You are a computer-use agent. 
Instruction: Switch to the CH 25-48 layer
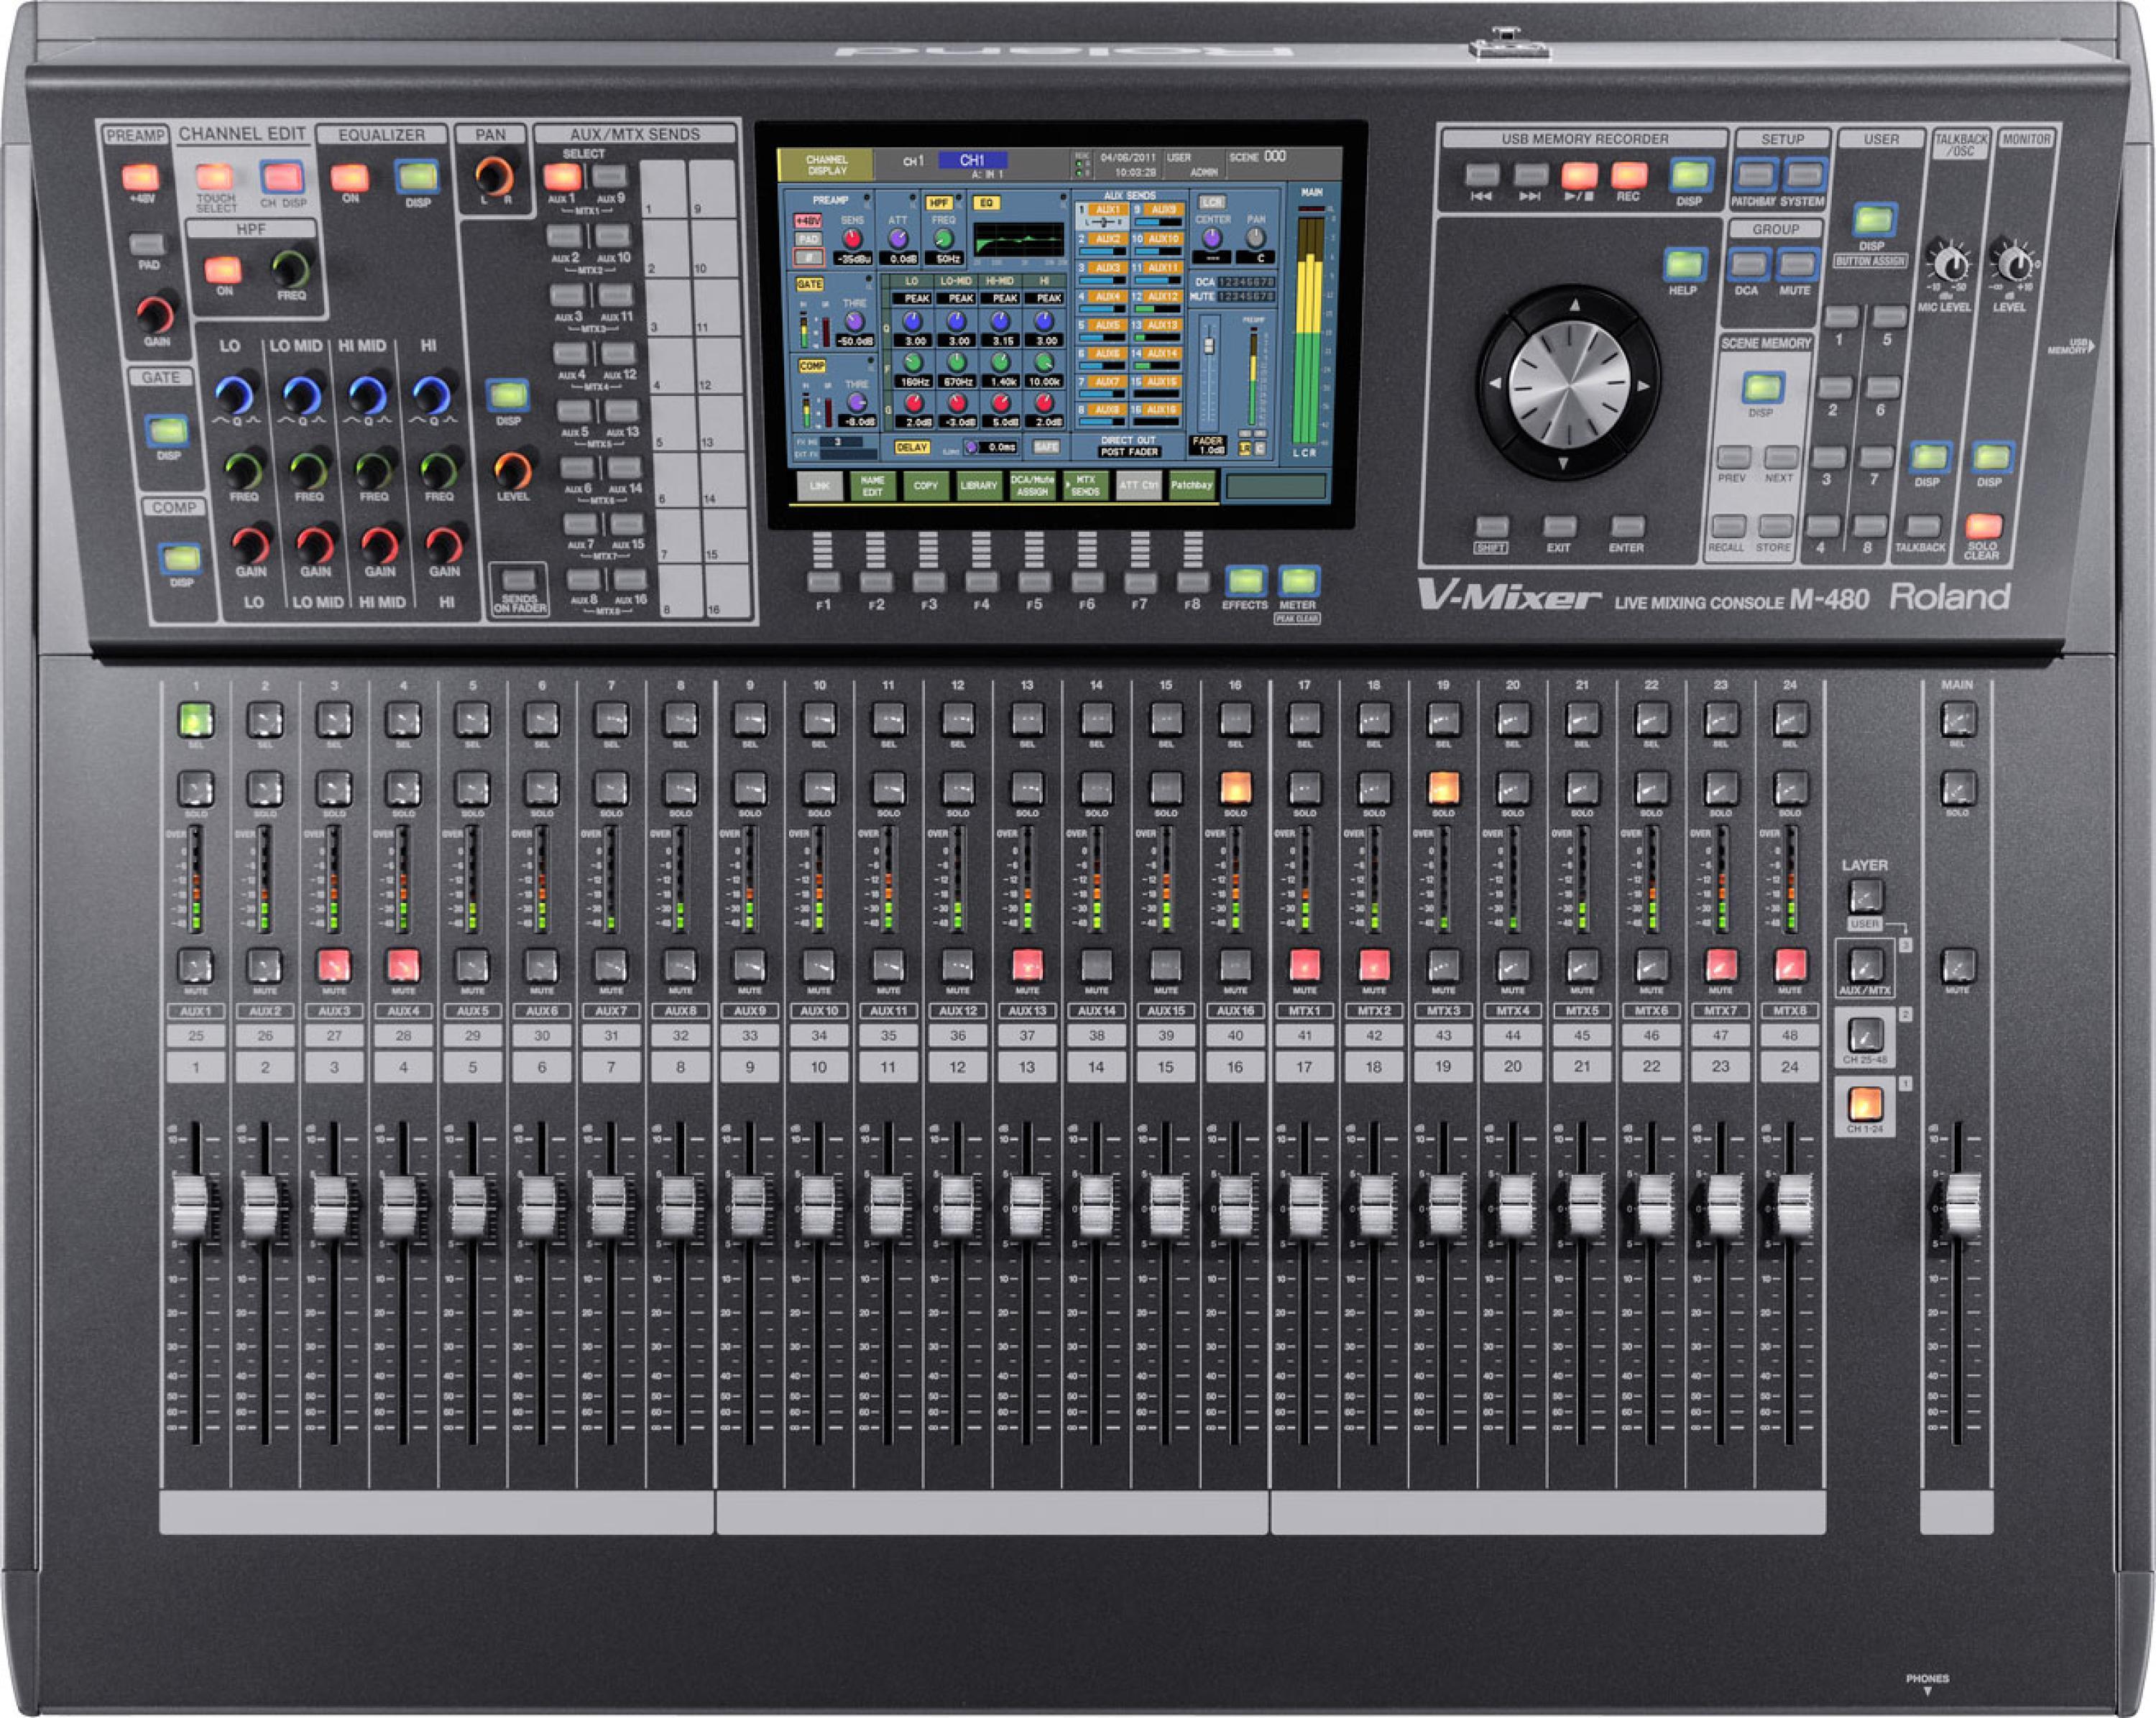tap(1865, 1034)
